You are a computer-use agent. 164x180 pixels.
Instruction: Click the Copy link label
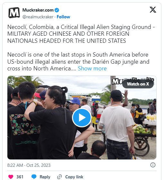74,177
